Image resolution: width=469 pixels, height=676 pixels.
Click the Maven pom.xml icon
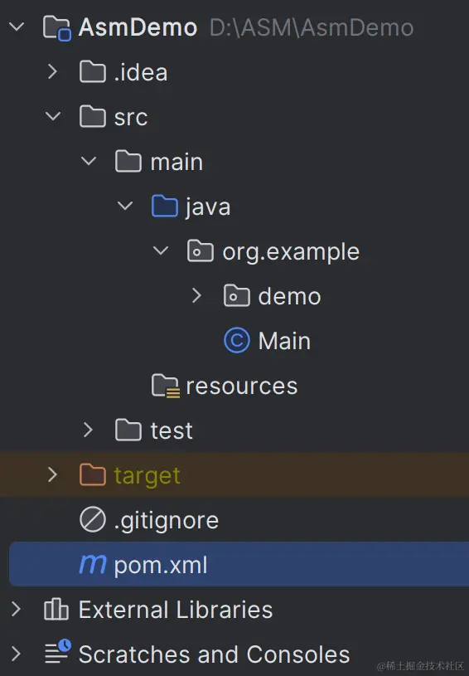[93, 564]
